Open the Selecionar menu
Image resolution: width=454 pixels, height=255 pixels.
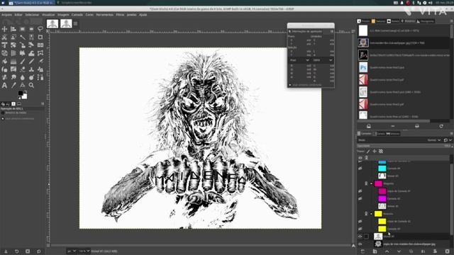tap(32, 15)
